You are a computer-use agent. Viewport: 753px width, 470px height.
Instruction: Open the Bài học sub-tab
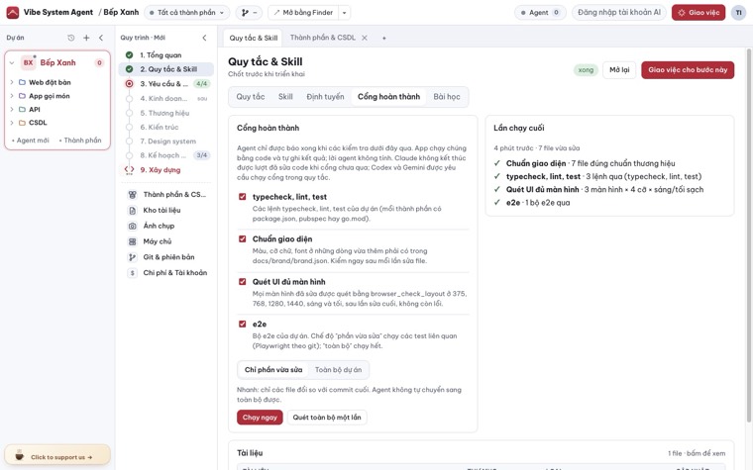point(447,96)
